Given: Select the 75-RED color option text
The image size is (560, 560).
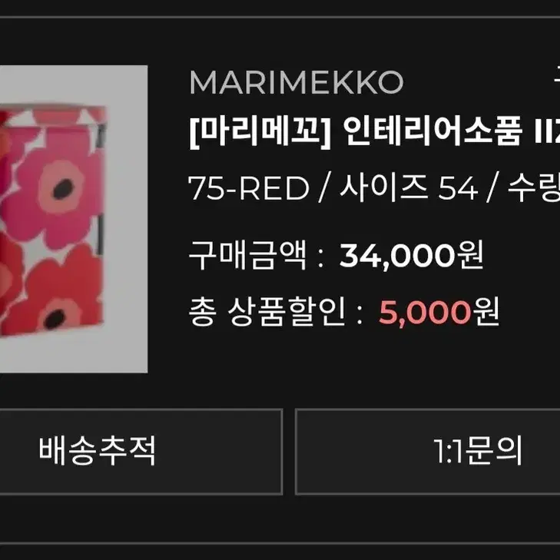Looking at the screenshot, I should tap(249, 188).
